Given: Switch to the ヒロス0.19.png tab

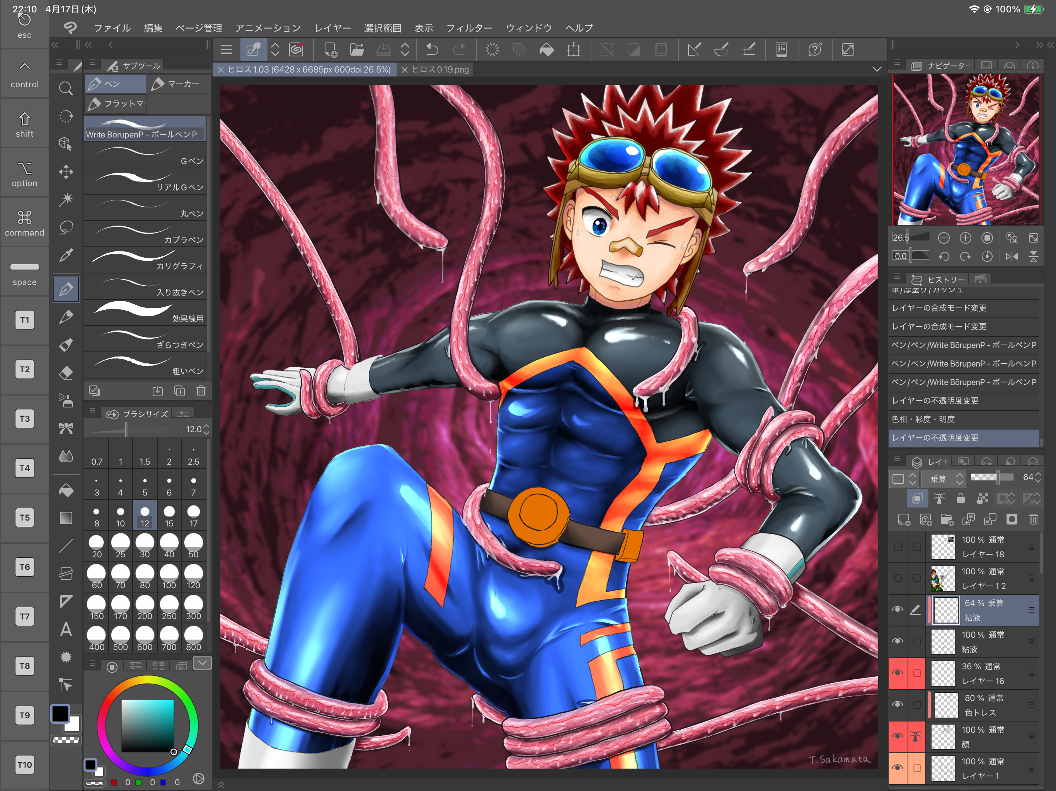Looking at the screenshot, I should tap(435, 70).
